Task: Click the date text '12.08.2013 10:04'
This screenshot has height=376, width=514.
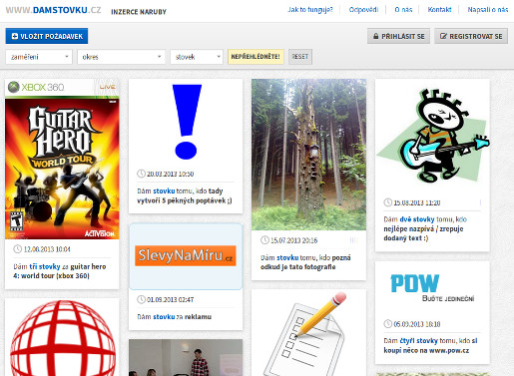Action: click(x=47, y=249)
